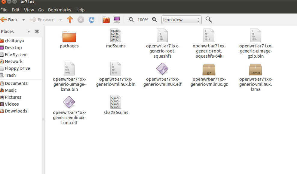Viewport: 297px width, 174px height.
Task: Select the md5sums file icon
Action: pyautogui.click(x=116, y=35)
